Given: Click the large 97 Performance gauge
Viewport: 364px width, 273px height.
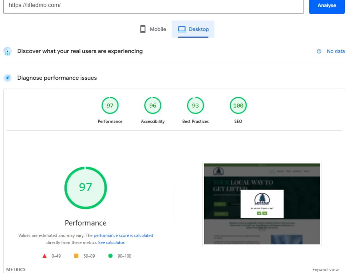Looking at the screenshot, I should pyautogui.click(x=86, y=187).
